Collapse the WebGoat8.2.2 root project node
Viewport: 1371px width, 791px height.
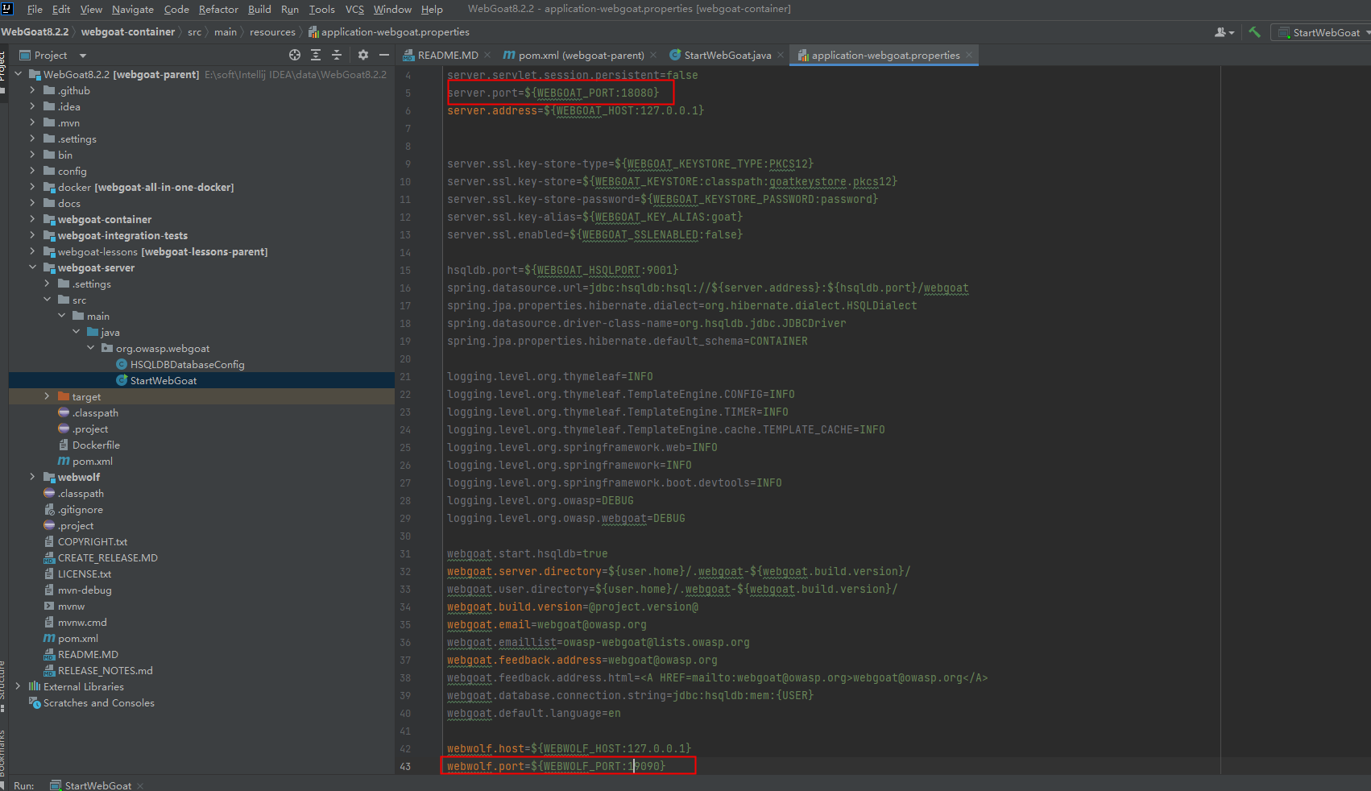click(x=18, y=74)
